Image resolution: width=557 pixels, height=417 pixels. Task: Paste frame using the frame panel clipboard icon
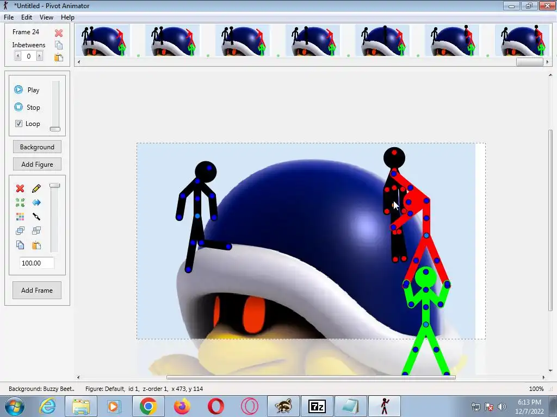coord(59,57)
